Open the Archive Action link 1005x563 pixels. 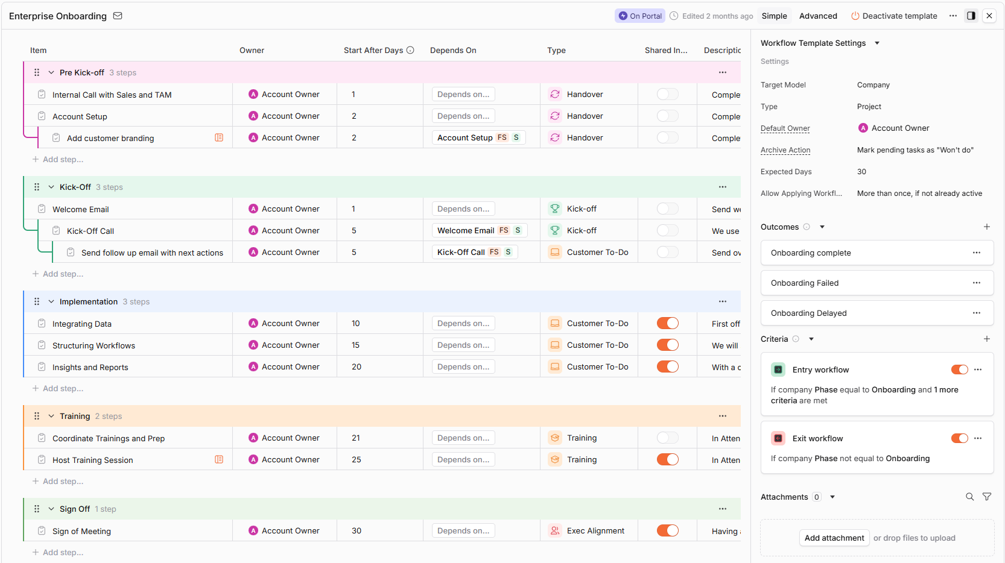[x=785, y=149]
